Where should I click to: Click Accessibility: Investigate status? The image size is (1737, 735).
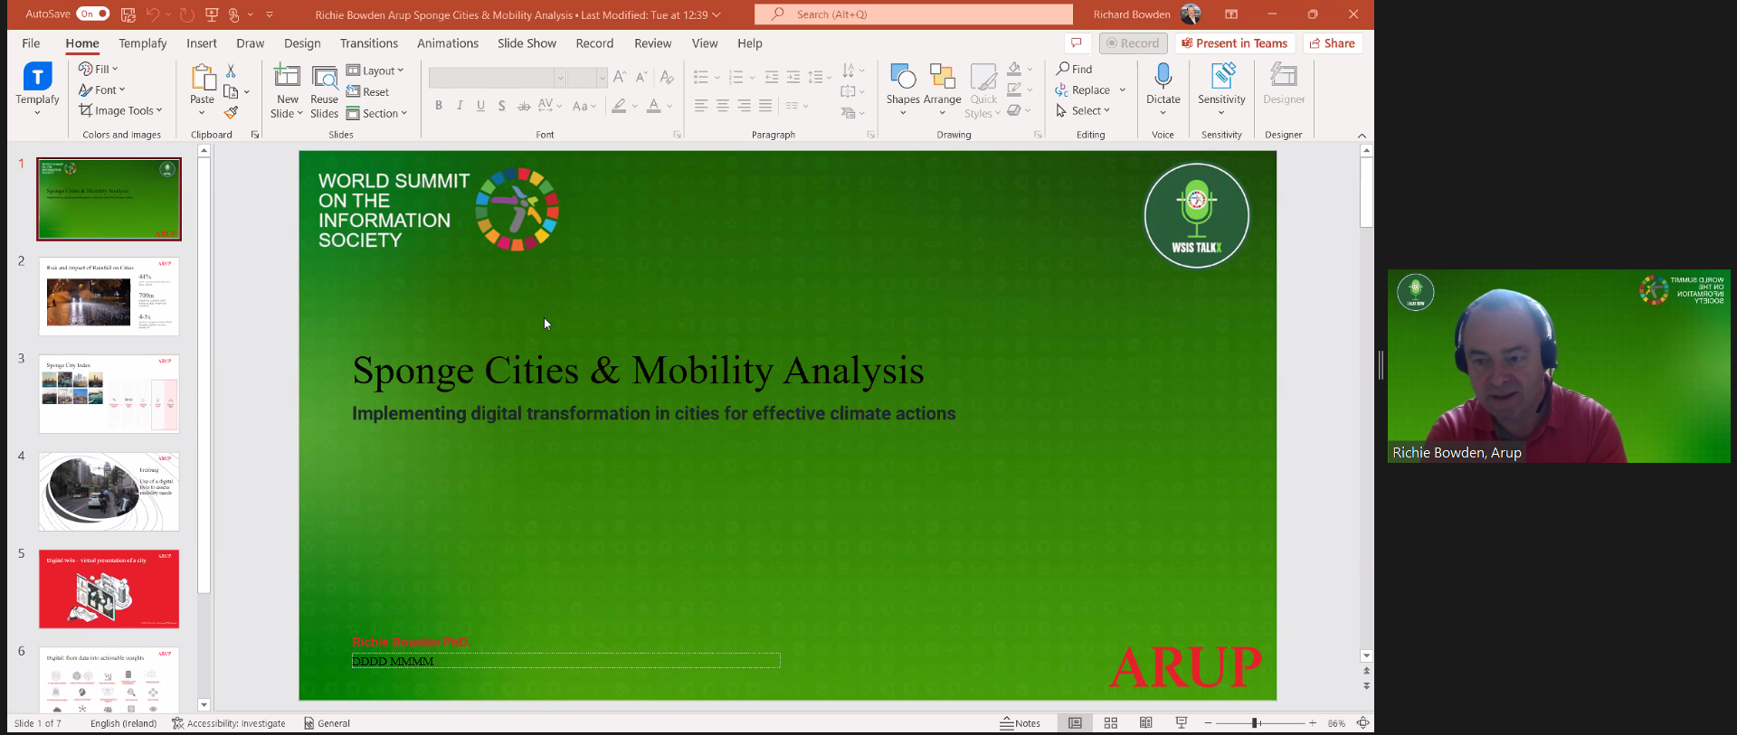point(228,723)
